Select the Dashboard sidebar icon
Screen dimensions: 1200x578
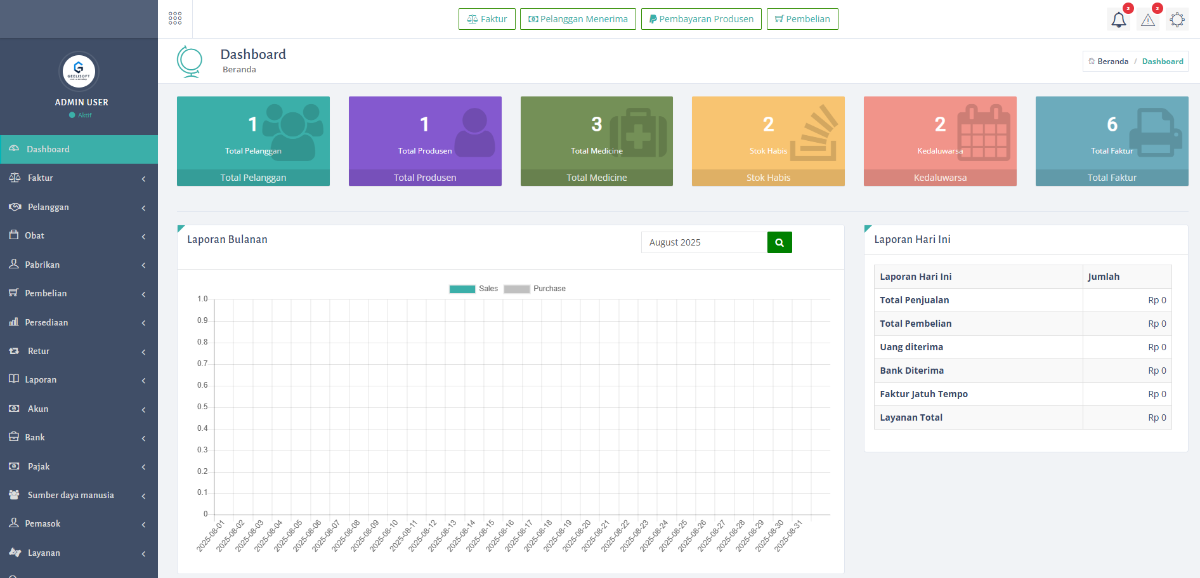coord(15,148)
